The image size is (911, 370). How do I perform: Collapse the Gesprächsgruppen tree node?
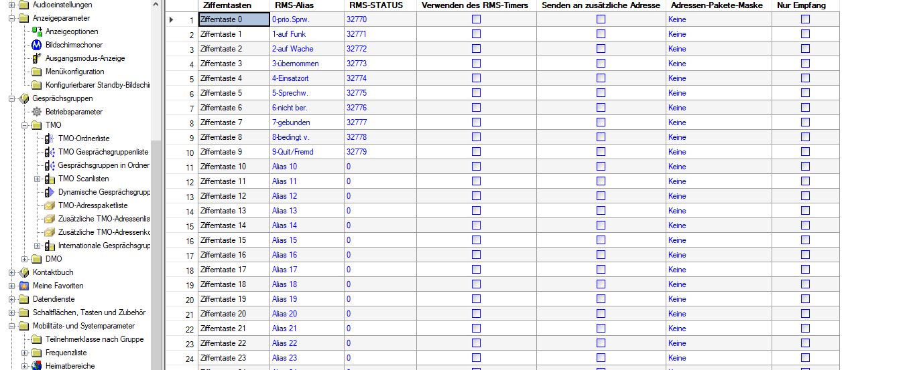click(x=11, y=98)
